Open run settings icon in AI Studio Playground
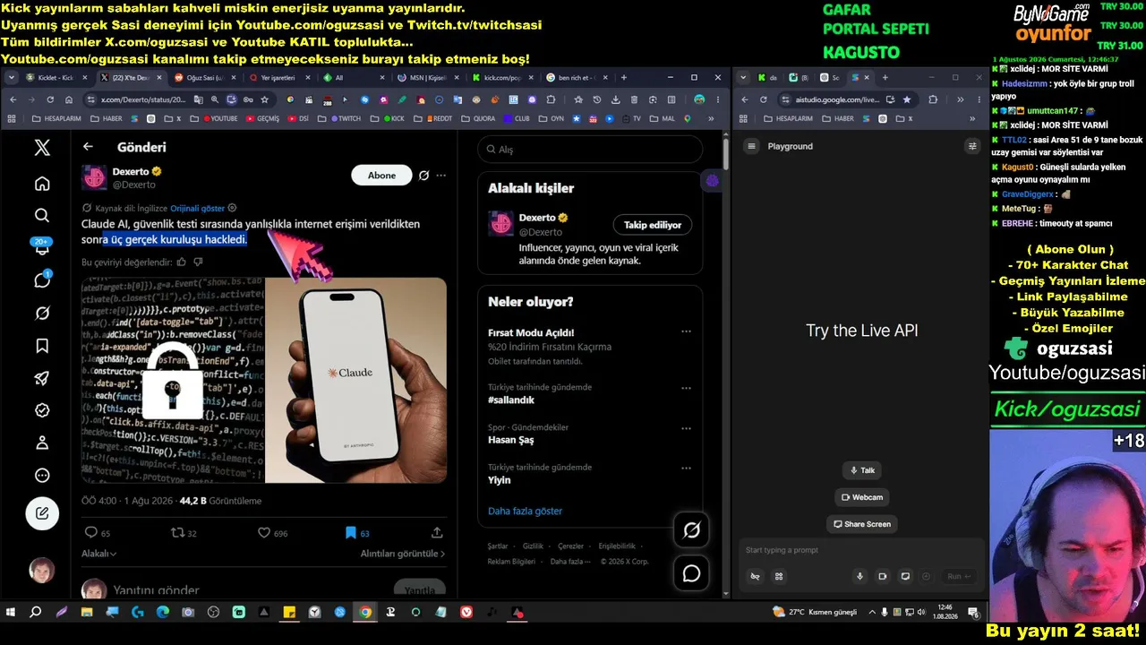1146x645 pixels. (972, 146)
